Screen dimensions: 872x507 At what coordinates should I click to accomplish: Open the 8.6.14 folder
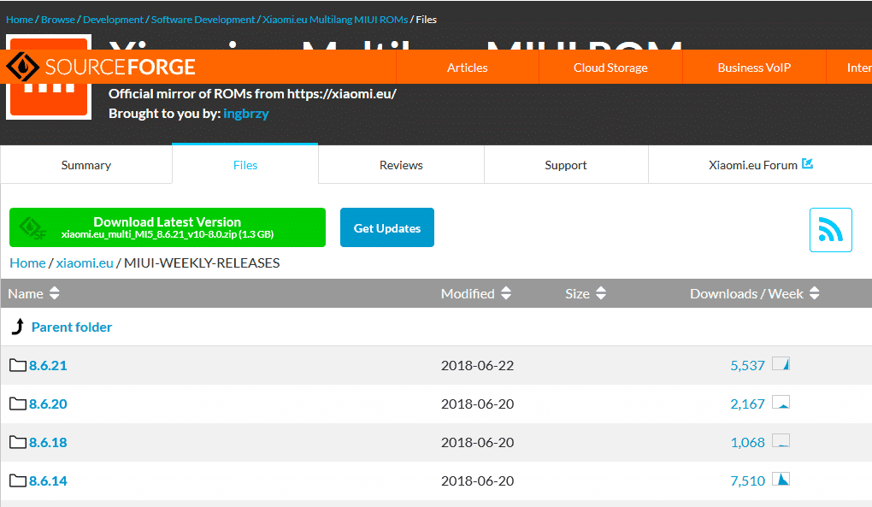click(x=48, y=480)
